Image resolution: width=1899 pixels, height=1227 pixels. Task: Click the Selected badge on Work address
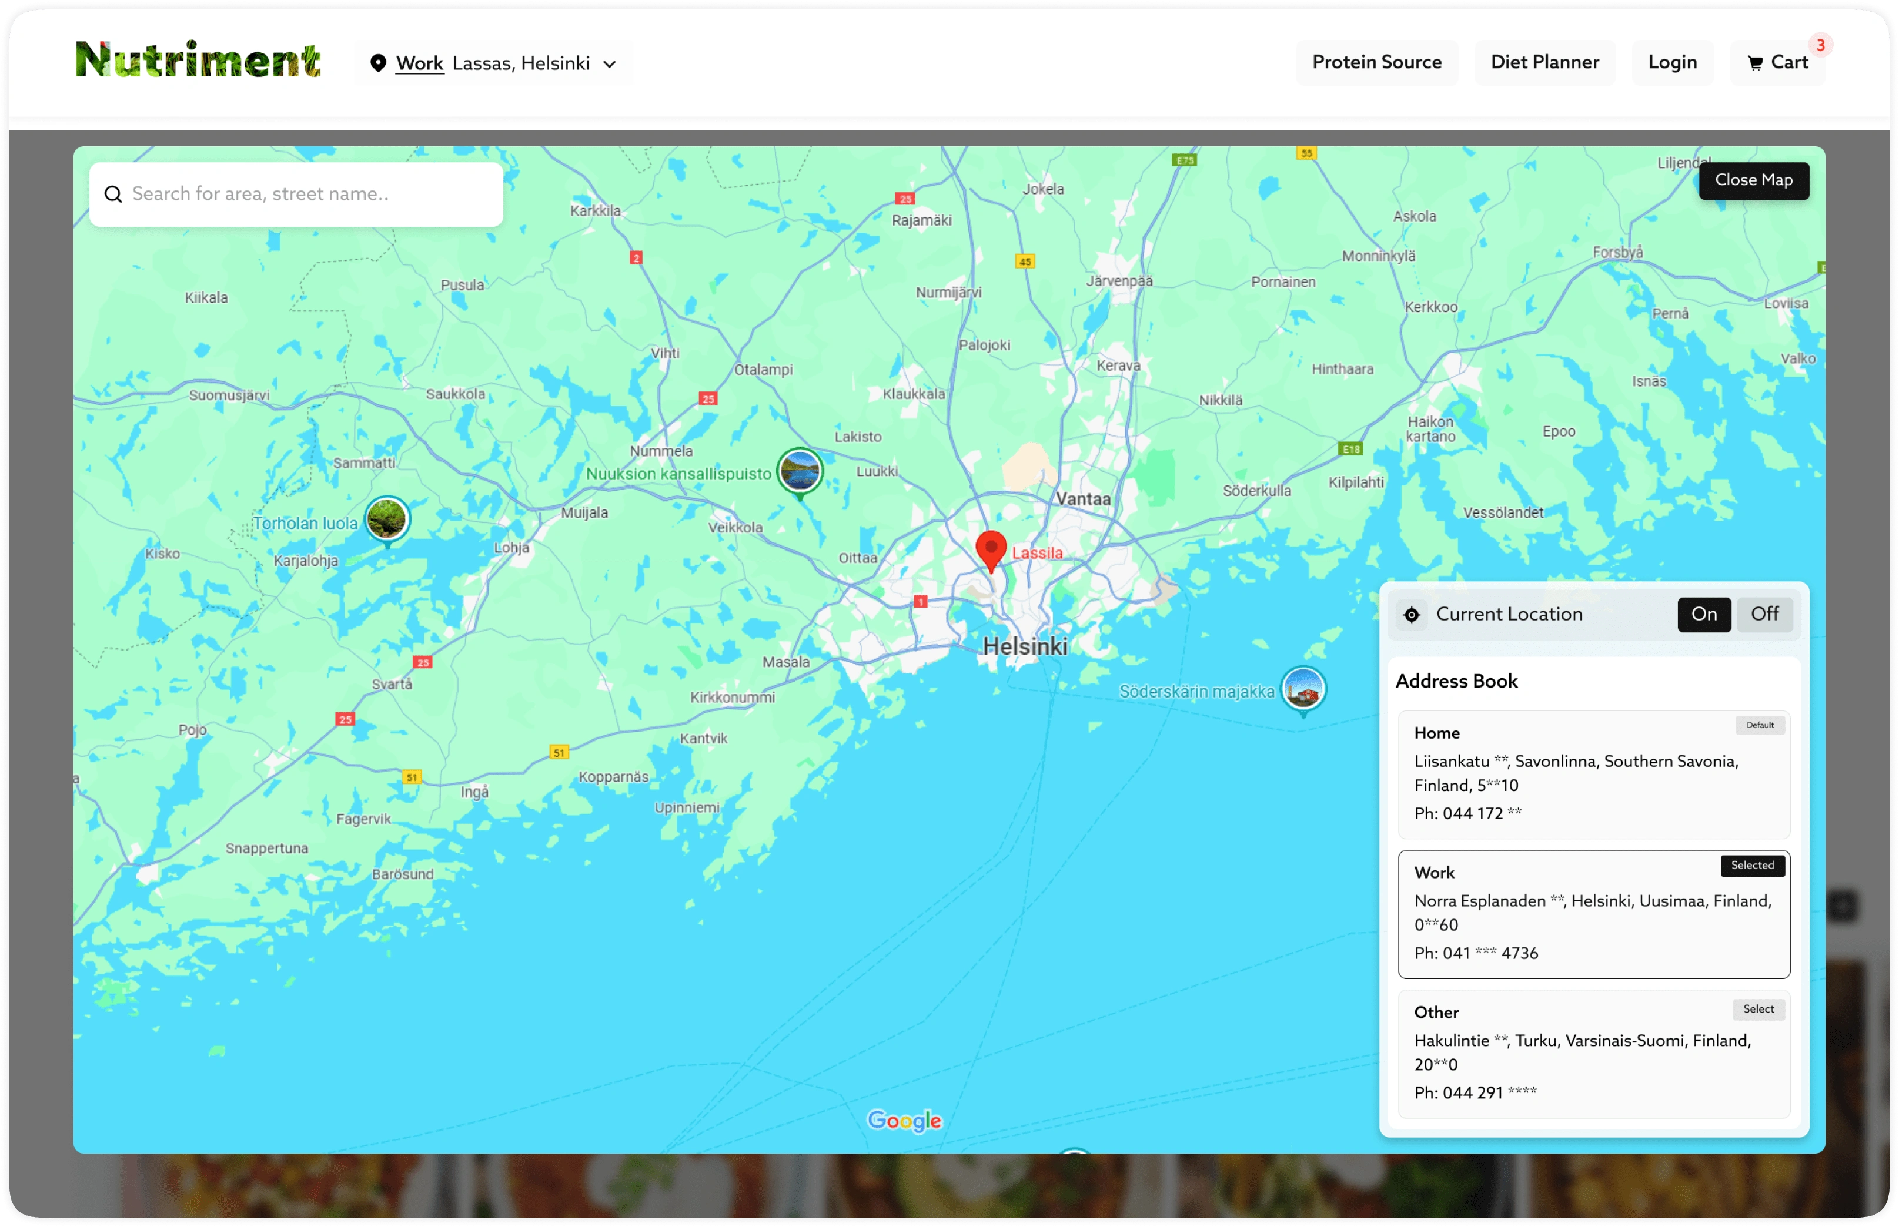(x=1753, y=865)
